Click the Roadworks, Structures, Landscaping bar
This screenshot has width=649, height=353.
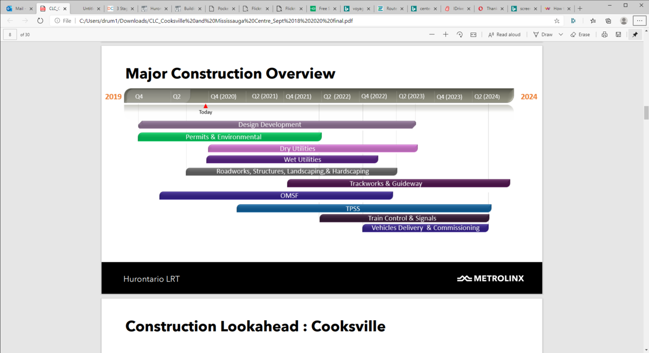(x=292, y=172)
